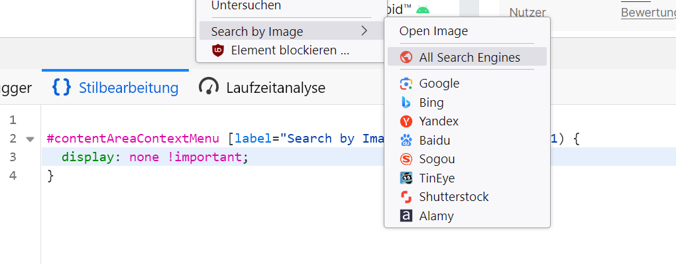
Task: Click the orange Sogou icon
Action: point(406,159)
